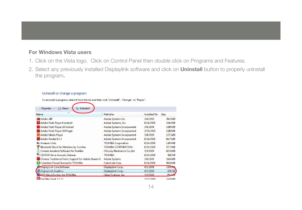Open the Organize dropdown arrow
The height and width of the screenshot is (210, 302).
[54, 109]
